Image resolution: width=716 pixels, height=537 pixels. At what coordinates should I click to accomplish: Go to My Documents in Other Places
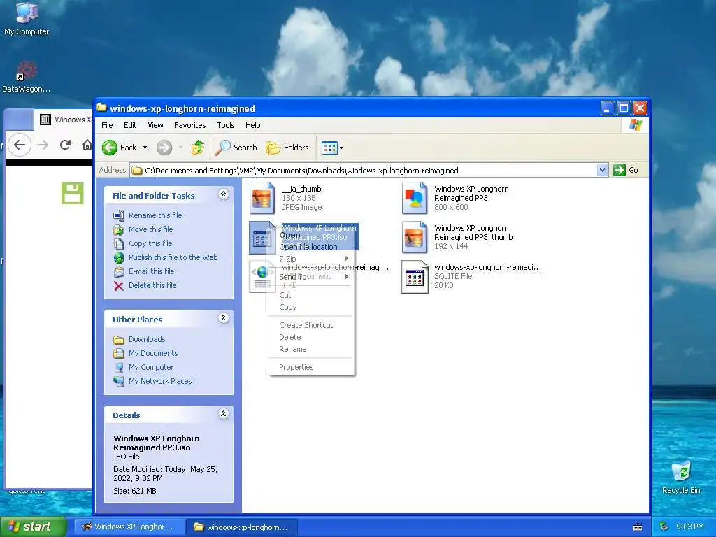point(153,353)
